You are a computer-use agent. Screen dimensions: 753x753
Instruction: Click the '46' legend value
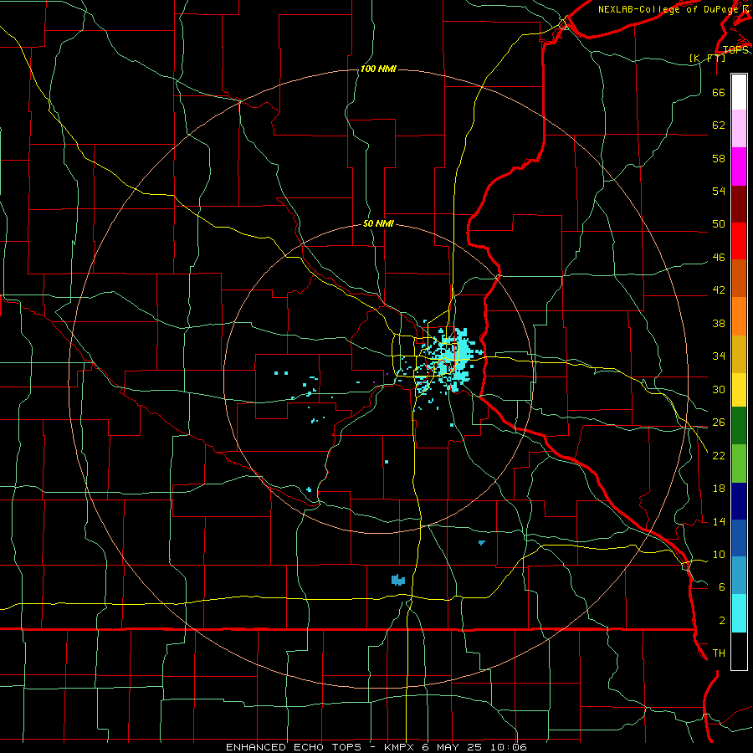[x=719, y=258]
